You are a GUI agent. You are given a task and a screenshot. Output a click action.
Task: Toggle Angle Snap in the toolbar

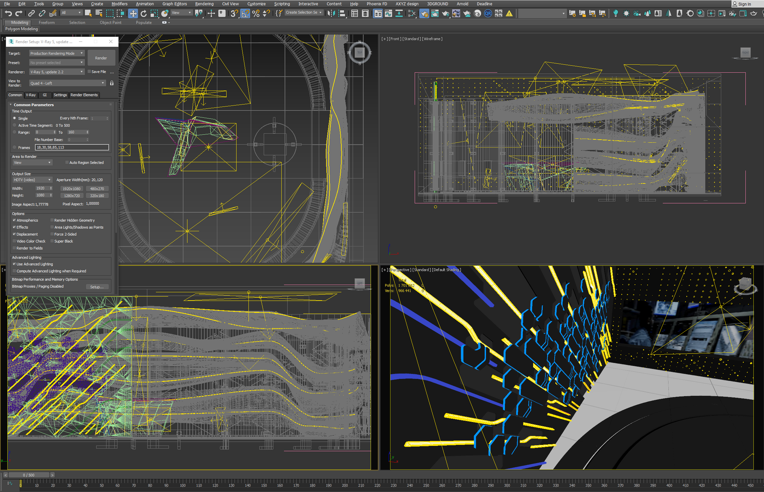245,13
